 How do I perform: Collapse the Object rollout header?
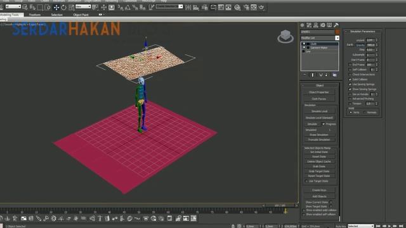(320, 85)
